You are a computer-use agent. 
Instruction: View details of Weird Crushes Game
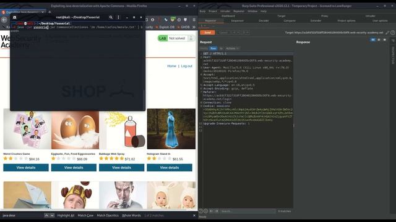click(x=26, y=168)
